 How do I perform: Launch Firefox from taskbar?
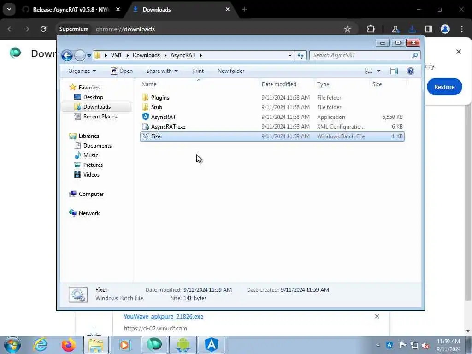(x=69, y=345)
